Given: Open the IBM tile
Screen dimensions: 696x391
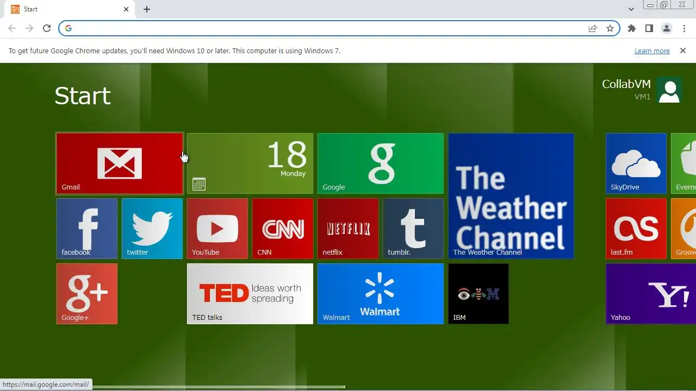Looking at the screenshot, I should point(478,294).
